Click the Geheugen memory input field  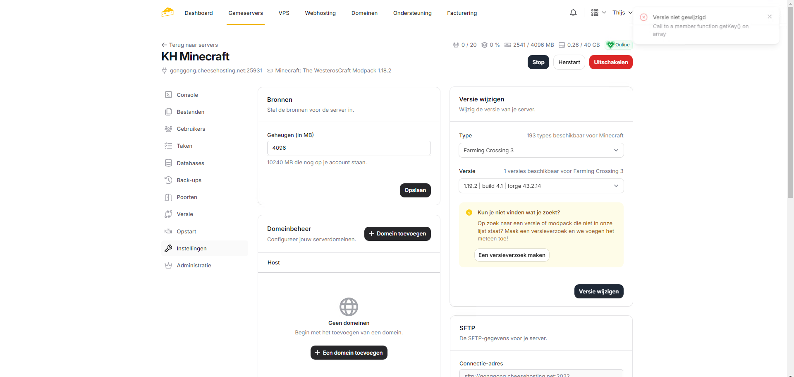349,148
